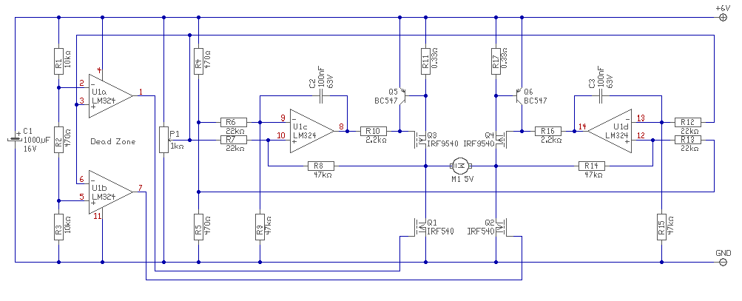The height and width of the screenshot is (301, 742).
Task: Select the Q6 BC547 transistor symbol
Action: [x=519, y=96]
